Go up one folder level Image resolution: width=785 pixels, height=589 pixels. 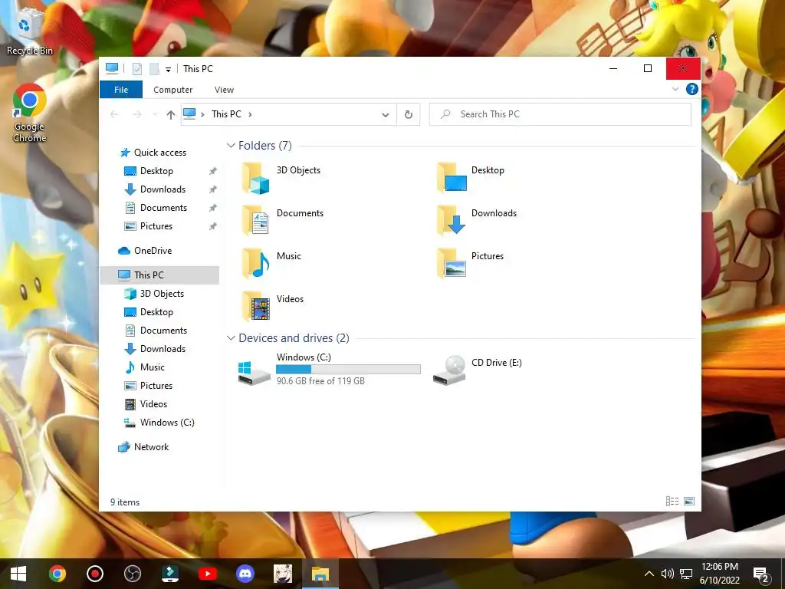pos(171,115)
